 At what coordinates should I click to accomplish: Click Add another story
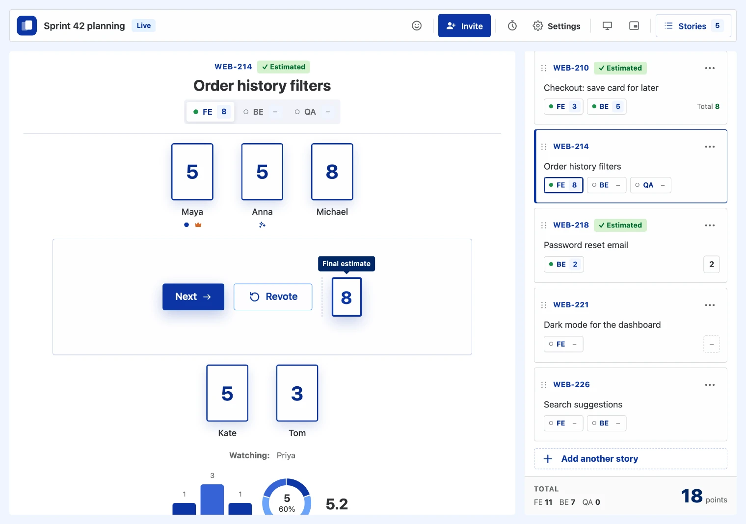click(x=631, y=459)
